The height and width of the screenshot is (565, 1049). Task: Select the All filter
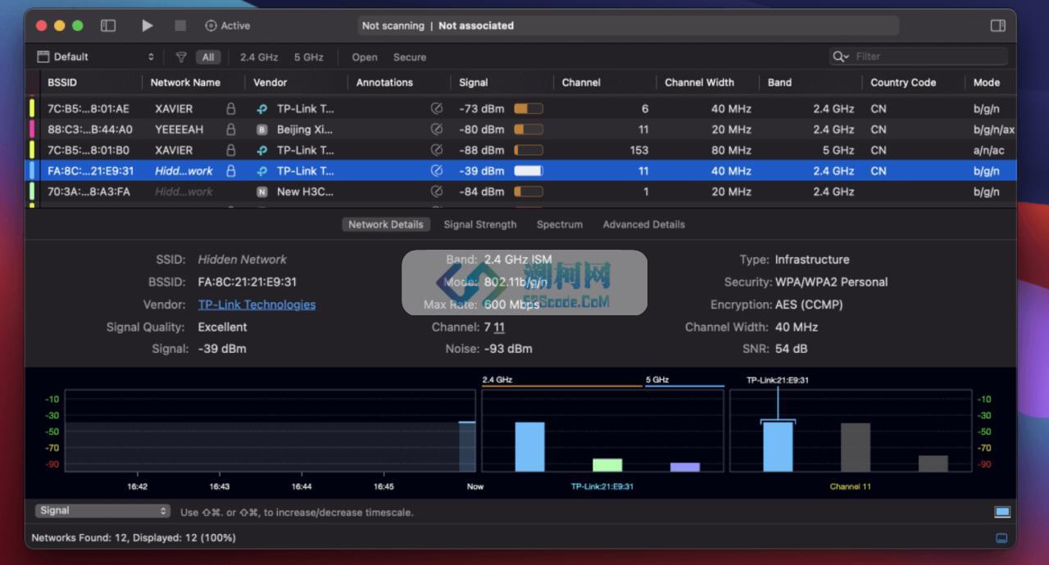(208, 57)
